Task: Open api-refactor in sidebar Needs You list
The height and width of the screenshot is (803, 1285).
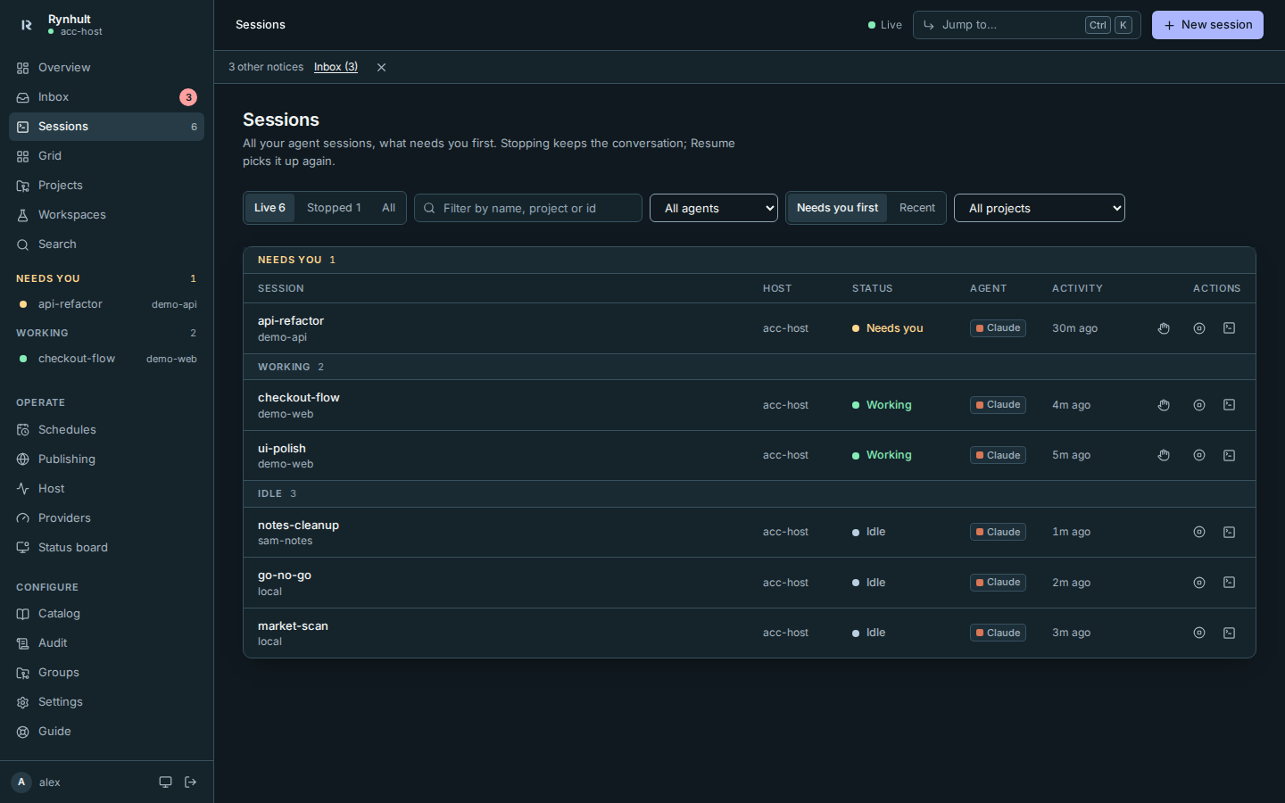Action: point(106,304)
